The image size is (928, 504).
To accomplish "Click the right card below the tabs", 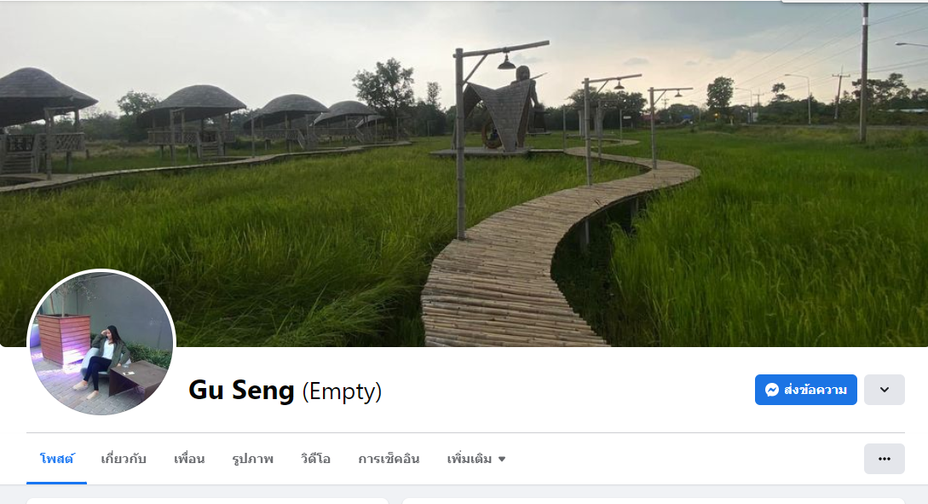I will (654, 501).
